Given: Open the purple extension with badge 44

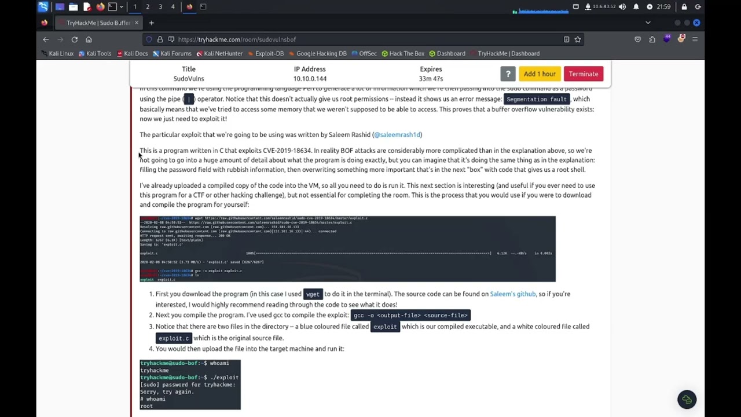Looking at the screenshot, I should point(667,39).
